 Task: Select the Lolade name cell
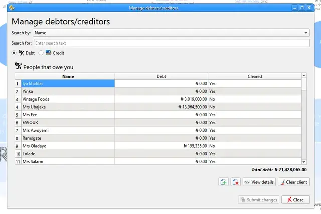[68, 154]
